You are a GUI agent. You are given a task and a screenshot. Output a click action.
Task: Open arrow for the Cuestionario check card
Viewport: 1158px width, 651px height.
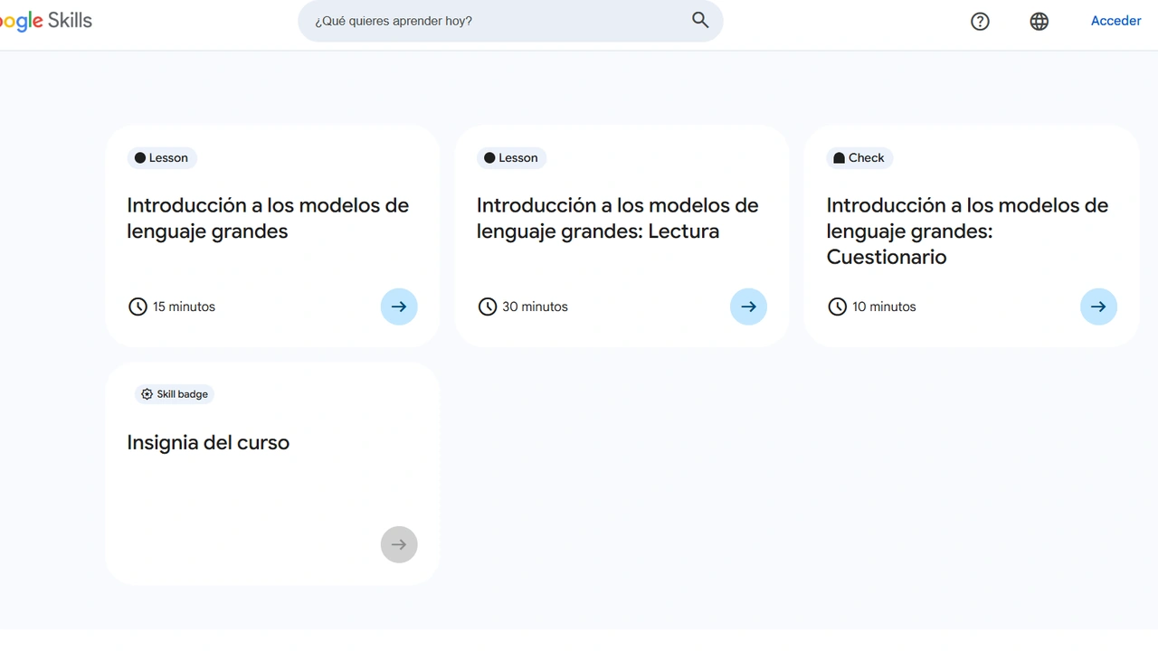1098,307
